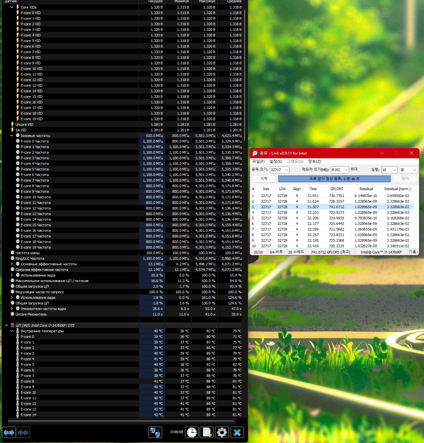Viewport: 424px width, 443px height.
Task: Click the 최대 label next to memory size
Action: click(x=354, y=169)
